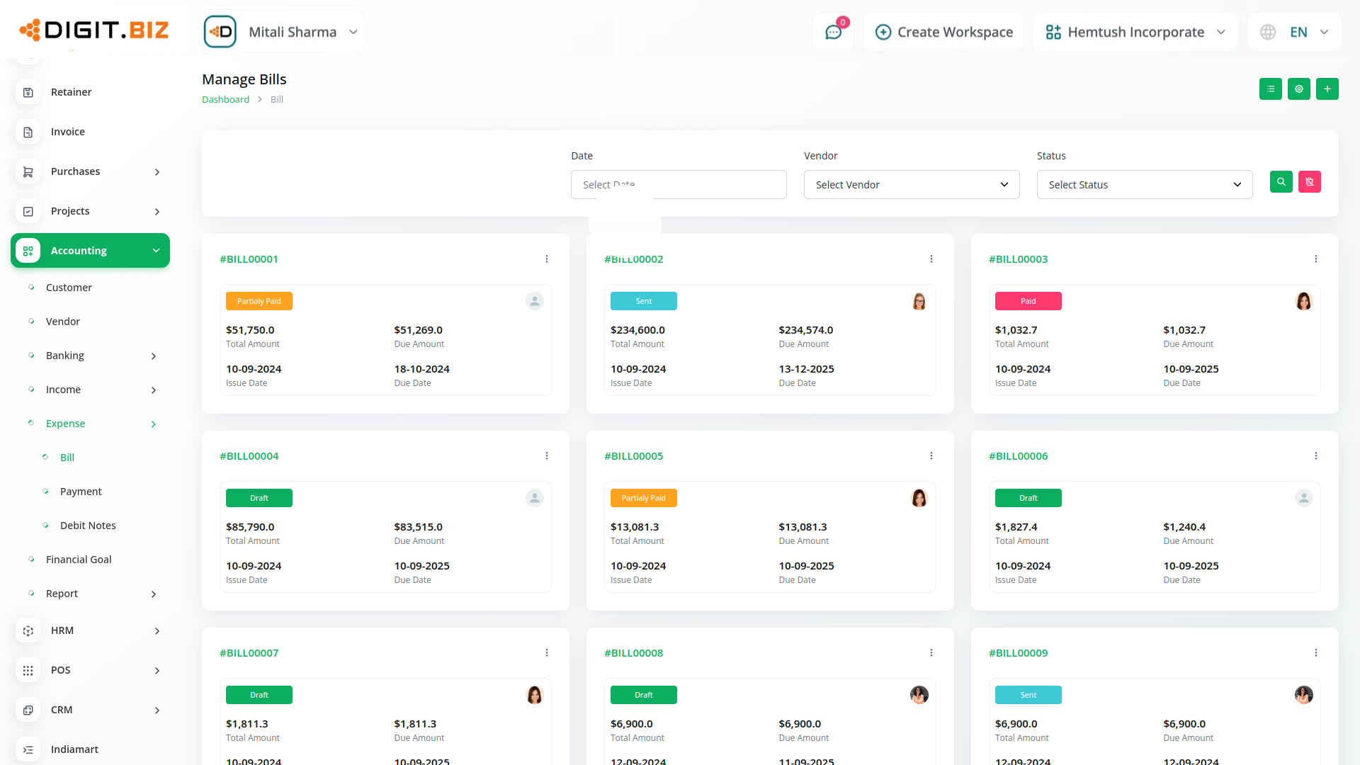
Task: Open the Select Vendor dropdown
Action: pos(911,185)
